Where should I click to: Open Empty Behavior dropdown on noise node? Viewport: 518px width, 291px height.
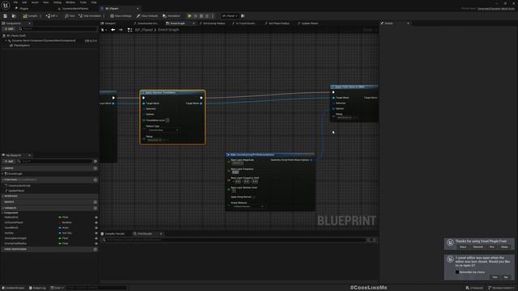pos(248,207)
